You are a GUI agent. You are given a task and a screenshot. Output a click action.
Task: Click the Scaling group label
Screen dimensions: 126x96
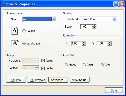click(68, 13)
